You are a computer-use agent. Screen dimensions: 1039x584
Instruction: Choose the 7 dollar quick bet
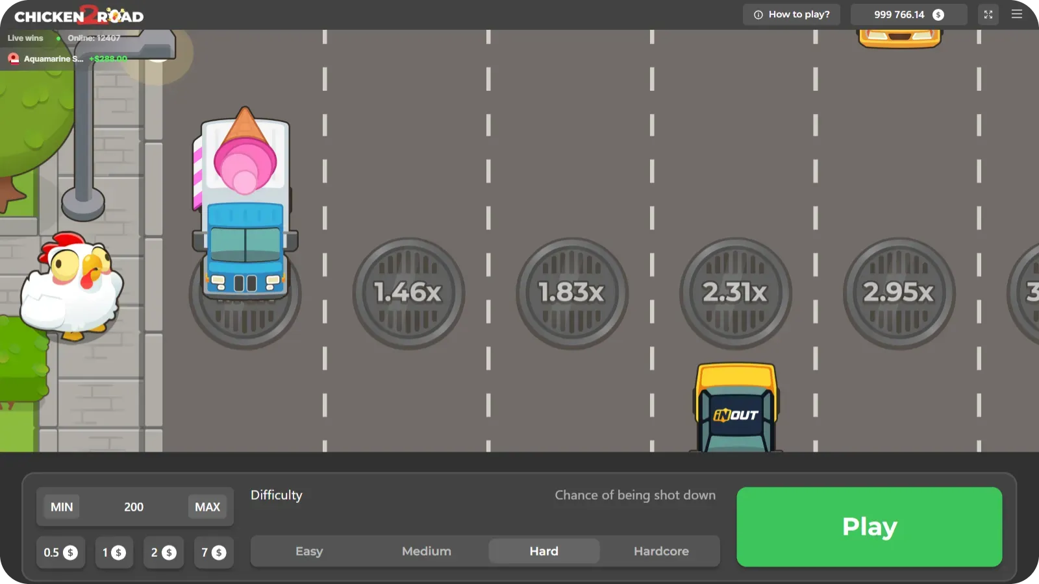point(214,552)
